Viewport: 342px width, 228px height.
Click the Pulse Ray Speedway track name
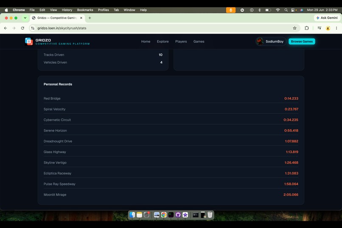59,184
